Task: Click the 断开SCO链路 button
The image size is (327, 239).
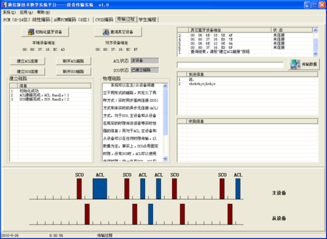Action: tap(73, 71)
